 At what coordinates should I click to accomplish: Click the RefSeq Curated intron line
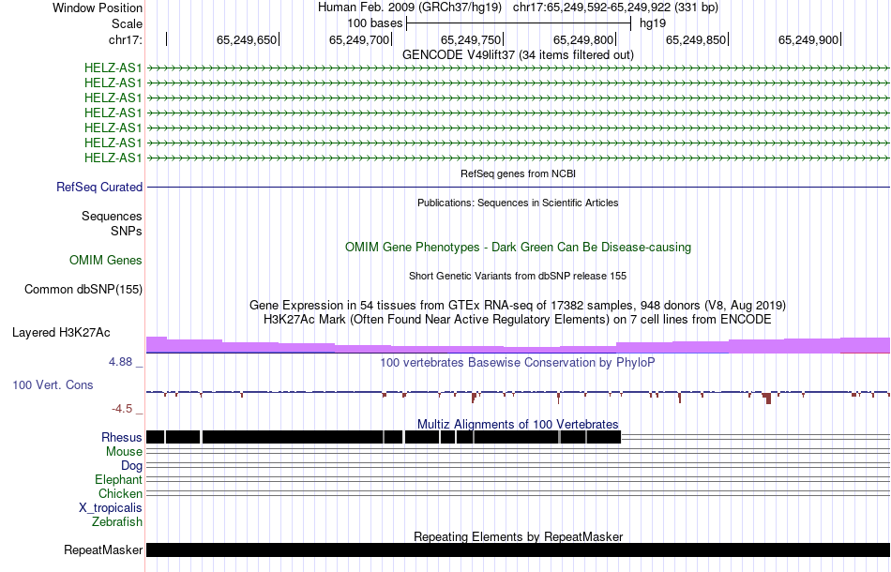[518, 187]
